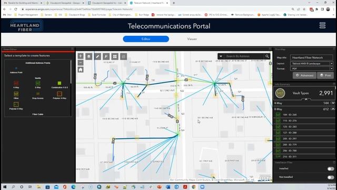
Task: Collapse the Vault Types summary caret
Action: [306, 99]
